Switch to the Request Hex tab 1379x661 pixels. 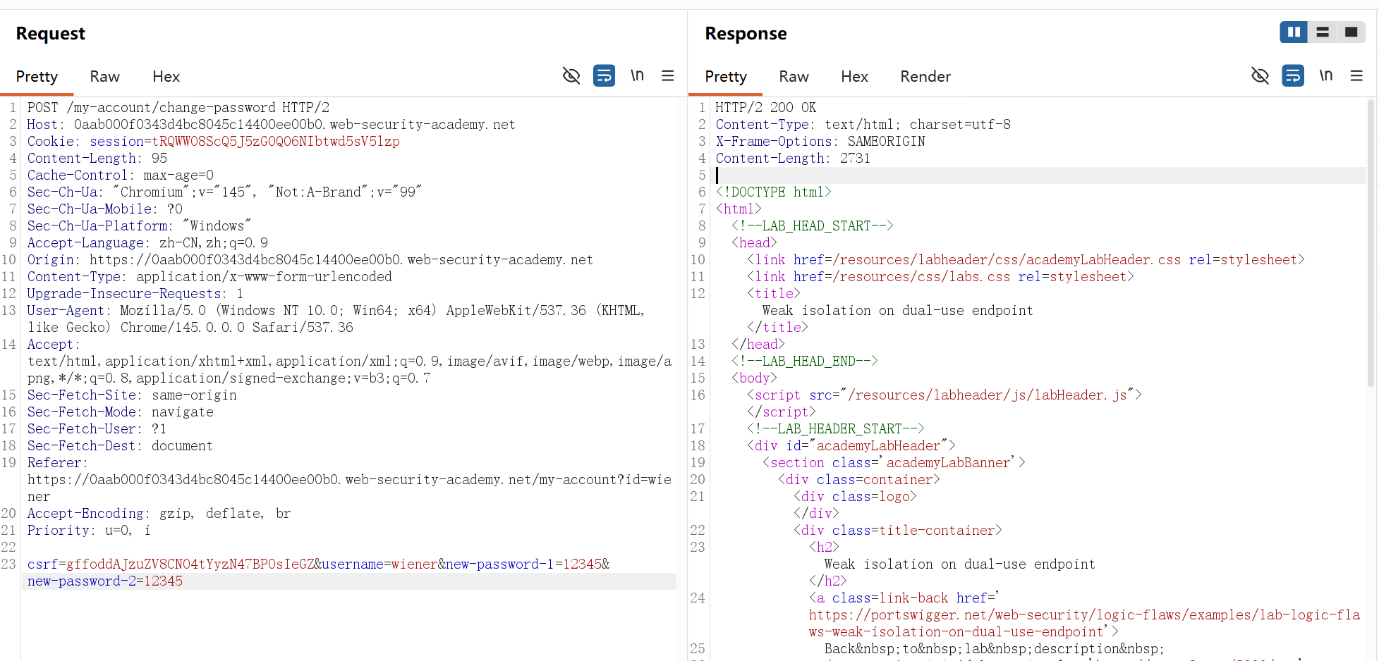point(166,77)
